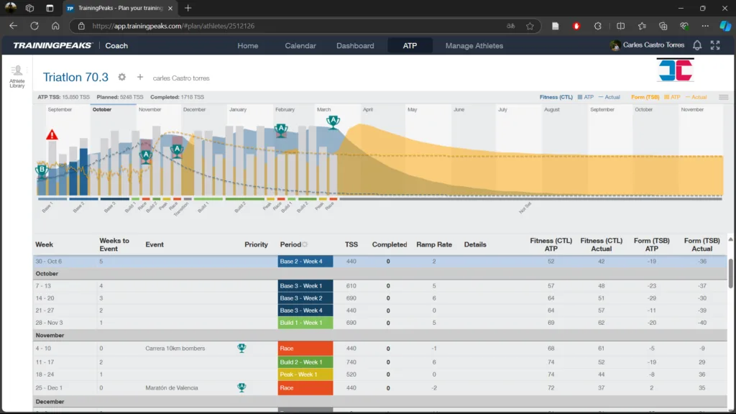
Task: Open period dropdown for Build 1 - Week 1
Action: pos(305,323)
